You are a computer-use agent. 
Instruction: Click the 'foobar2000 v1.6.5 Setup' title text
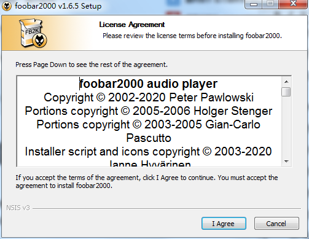tap(58, 6)
